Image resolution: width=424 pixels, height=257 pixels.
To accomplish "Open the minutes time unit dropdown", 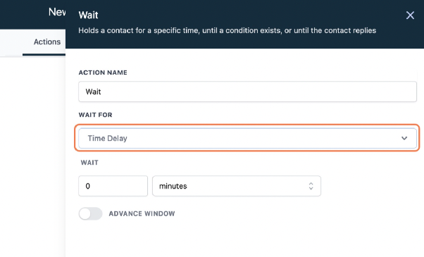I will coord(237,186).
